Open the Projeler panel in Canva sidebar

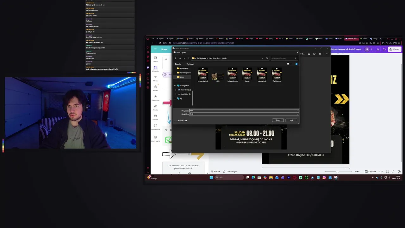(x=155, y=117)
